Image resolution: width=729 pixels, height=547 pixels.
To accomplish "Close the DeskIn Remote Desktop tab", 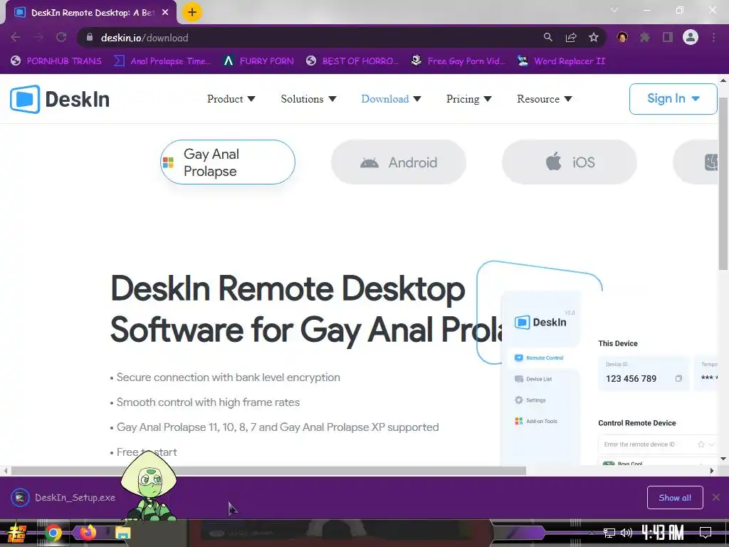I will [x=165, y=13].
